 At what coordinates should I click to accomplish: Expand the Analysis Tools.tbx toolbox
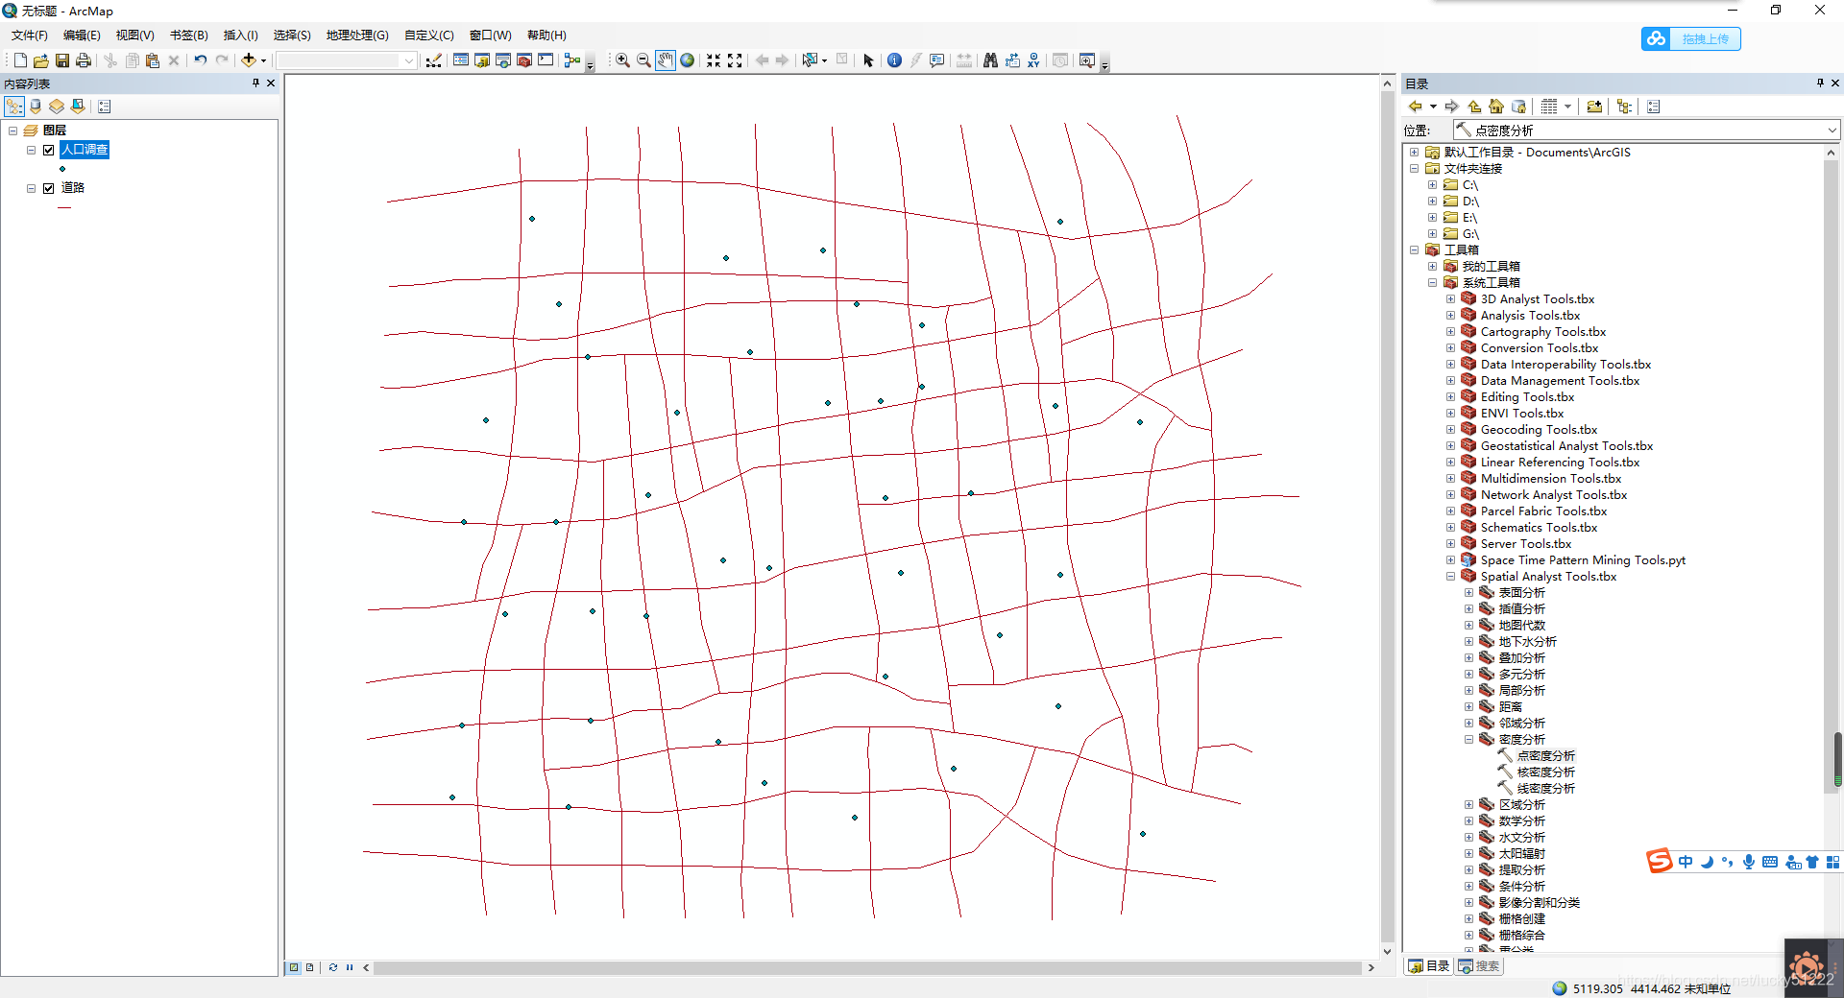coord(1450,316)
